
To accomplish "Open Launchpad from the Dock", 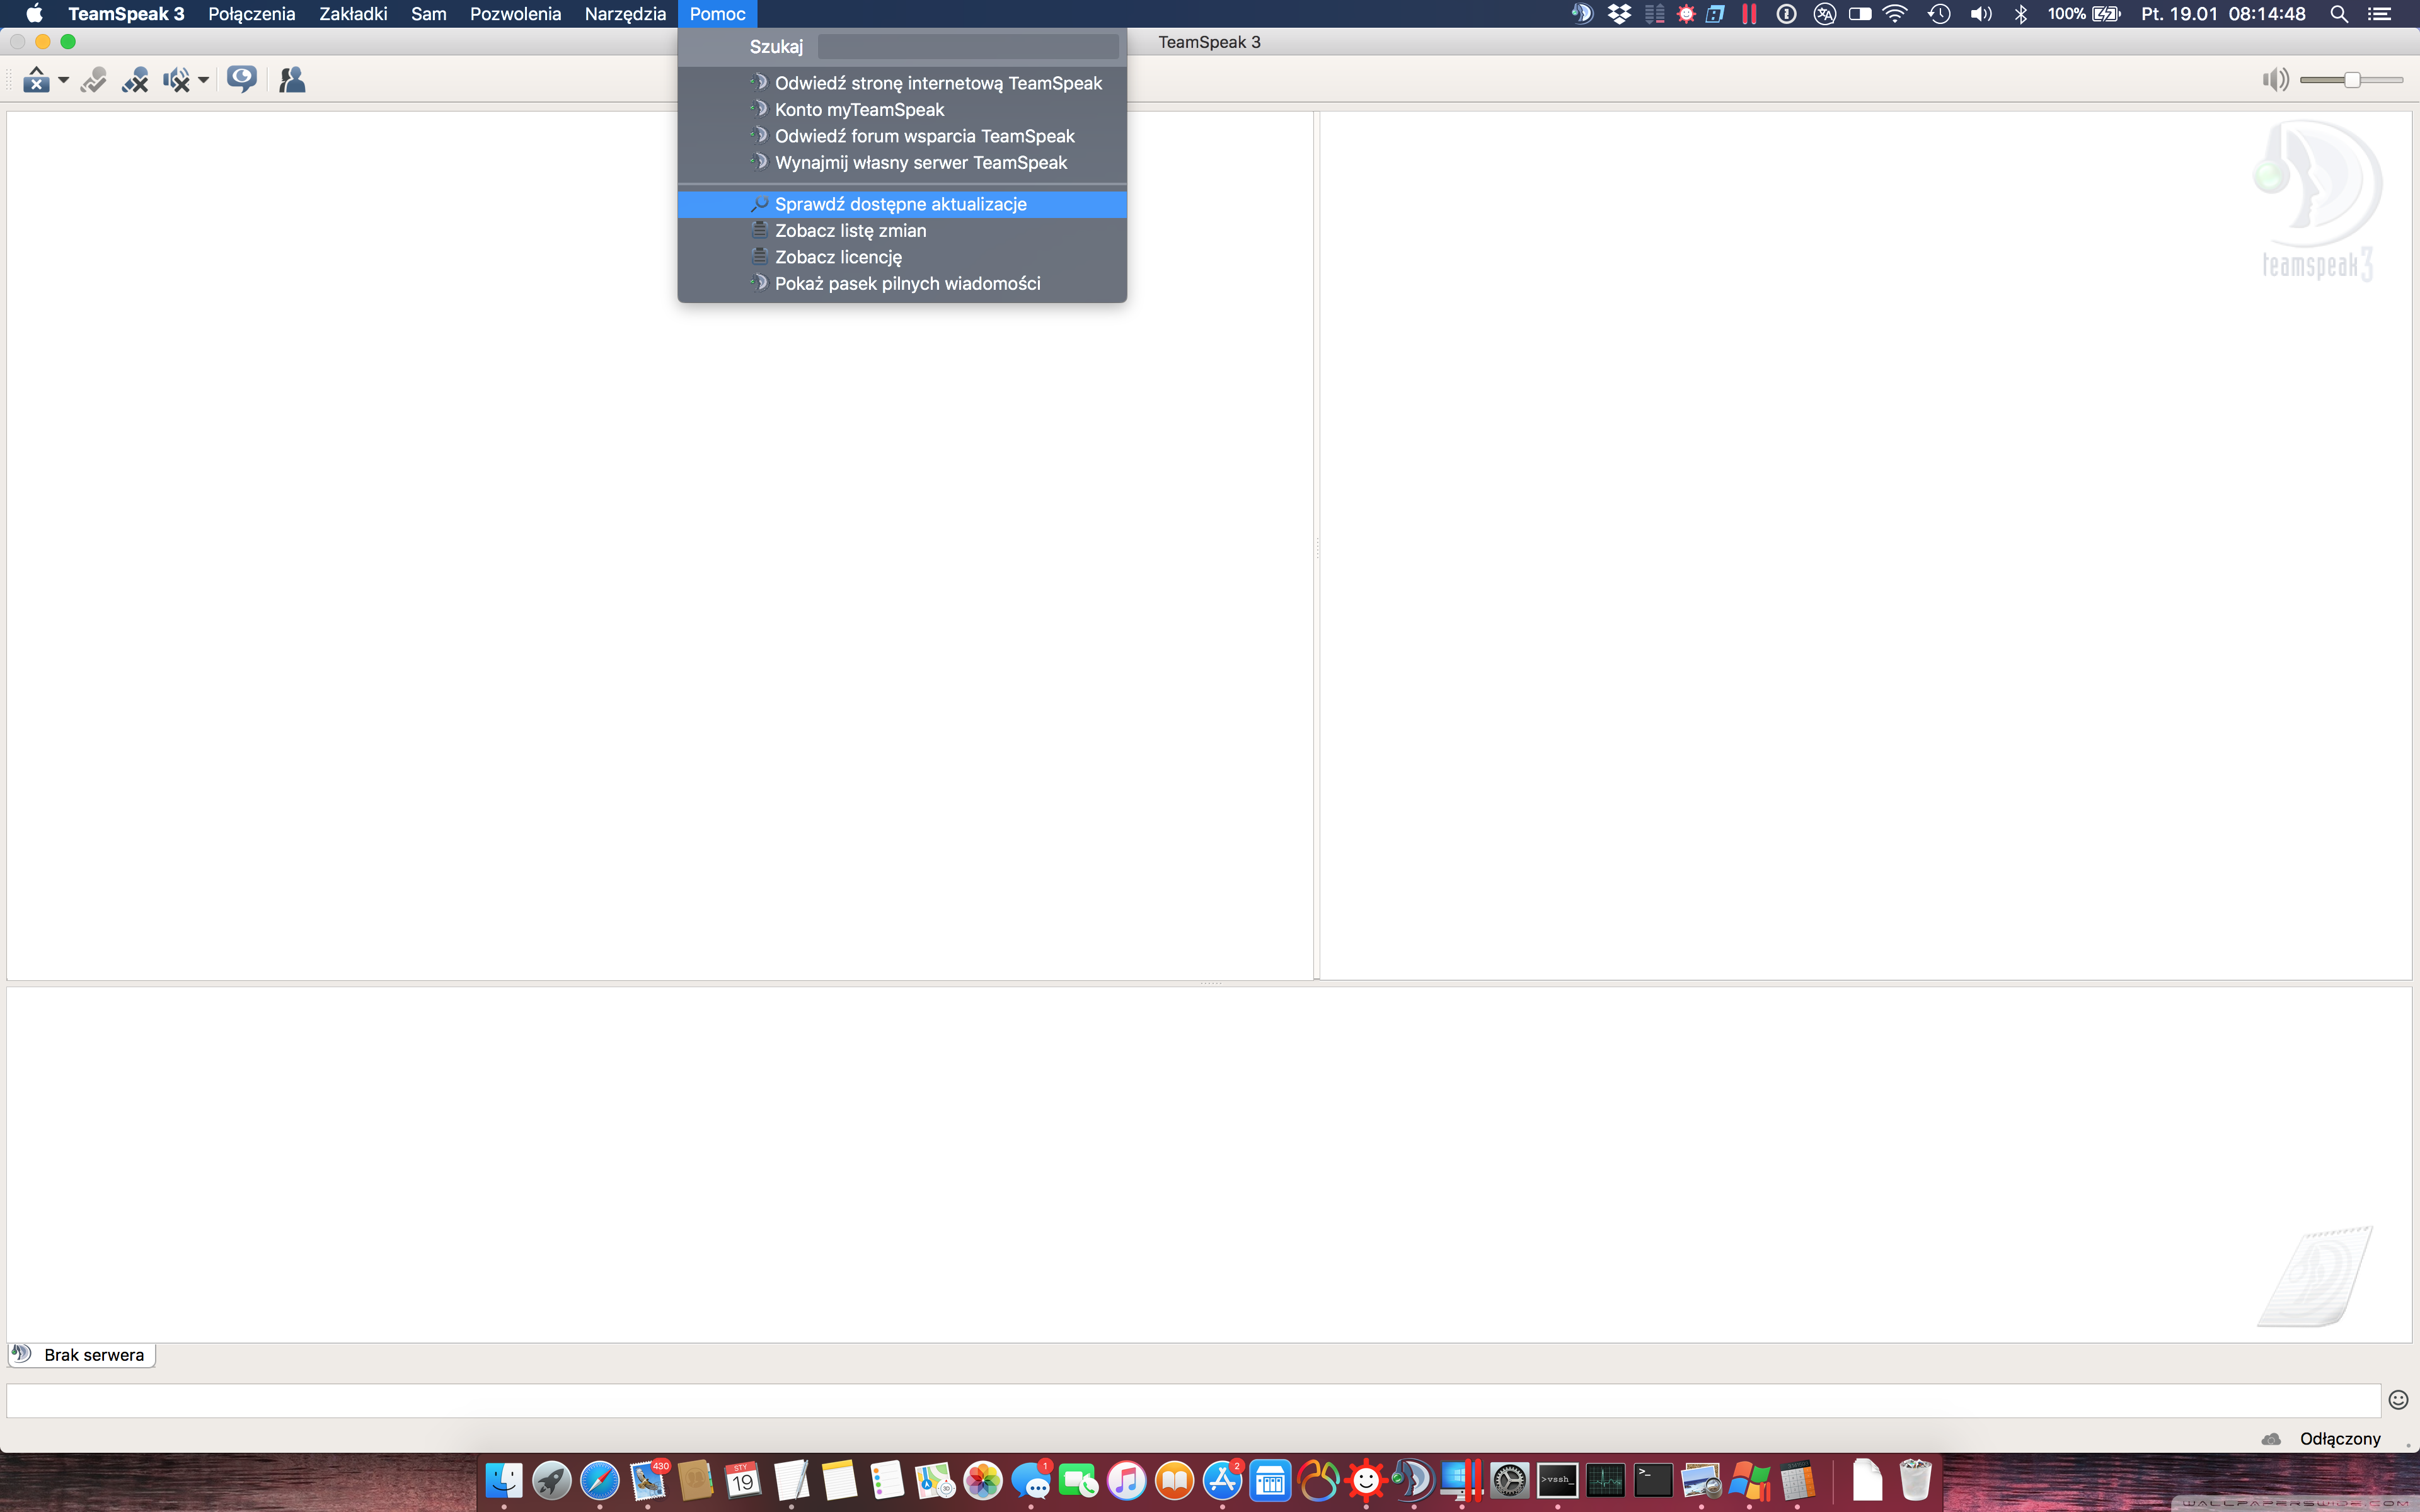I will (x=552, y=1480).
